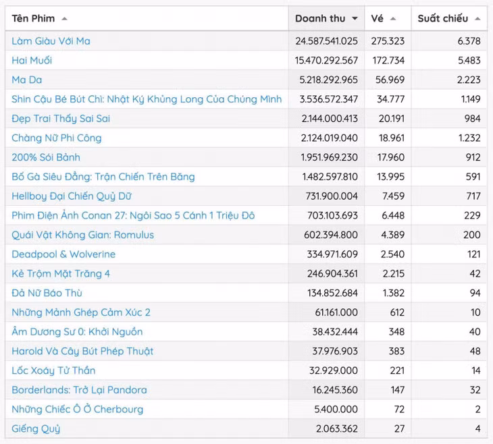493x444 pixels.
Task: Open the Deadpool & Wolverine link
Action: tap(63, 254)
